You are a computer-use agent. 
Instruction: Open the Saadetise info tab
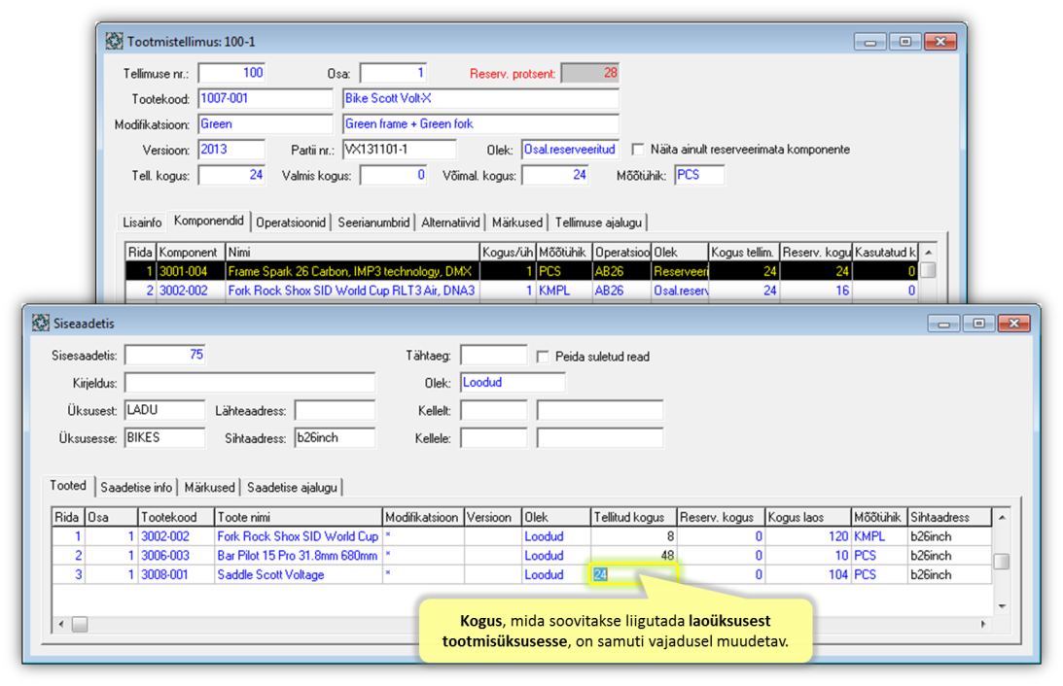(x=135, y=487)
